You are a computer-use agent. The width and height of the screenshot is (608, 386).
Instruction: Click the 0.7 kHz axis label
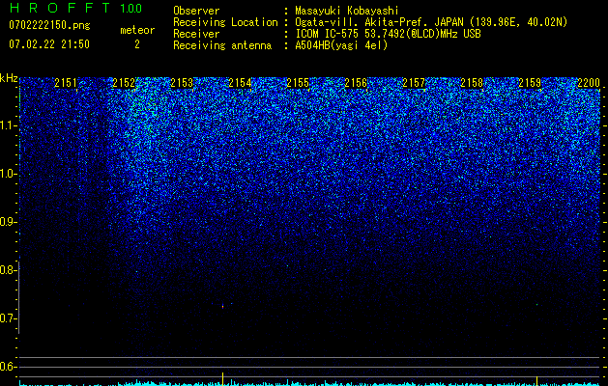pyautogui.click(x=9, y=318)
